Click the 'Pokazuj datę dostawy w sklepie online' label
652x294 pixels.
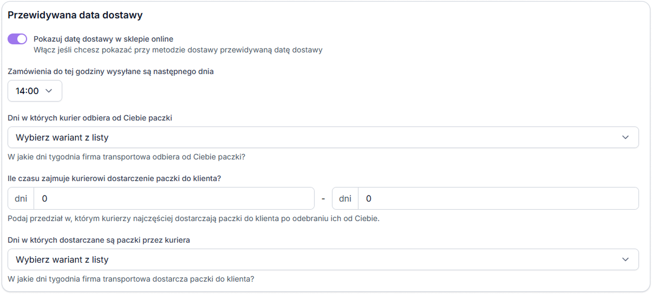pyautogui.click(x=103, y=39)
